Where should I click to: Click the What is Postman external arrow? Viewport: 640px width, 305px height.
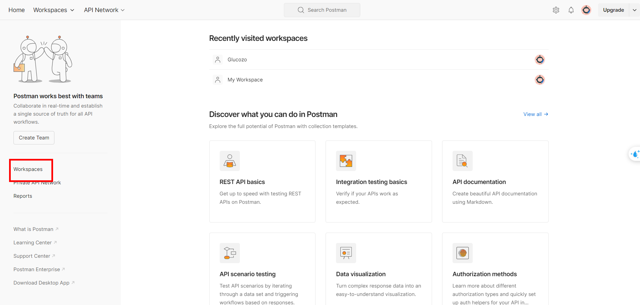pos(57,229)
